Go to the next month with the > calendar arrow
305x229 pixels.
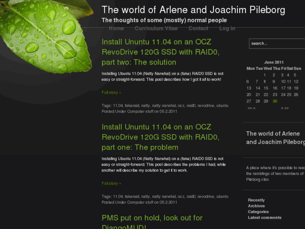(x=282, y=108)
